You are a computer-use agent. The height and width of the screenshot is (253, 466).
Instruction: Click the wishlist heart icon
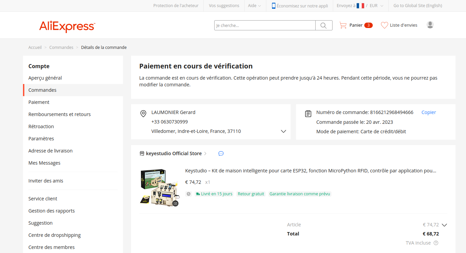coord(384,25)
